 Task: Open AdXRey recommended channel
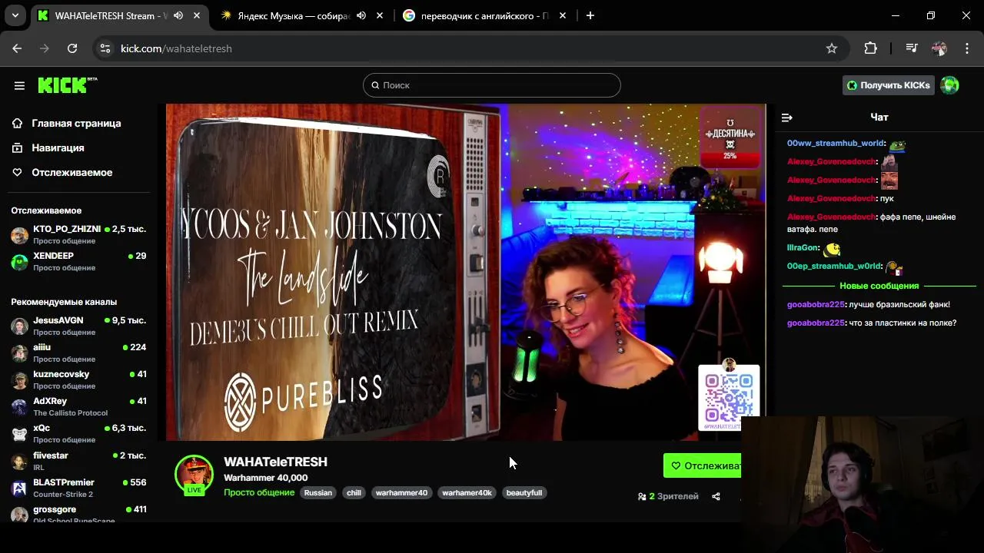click(x=78, y=406)
